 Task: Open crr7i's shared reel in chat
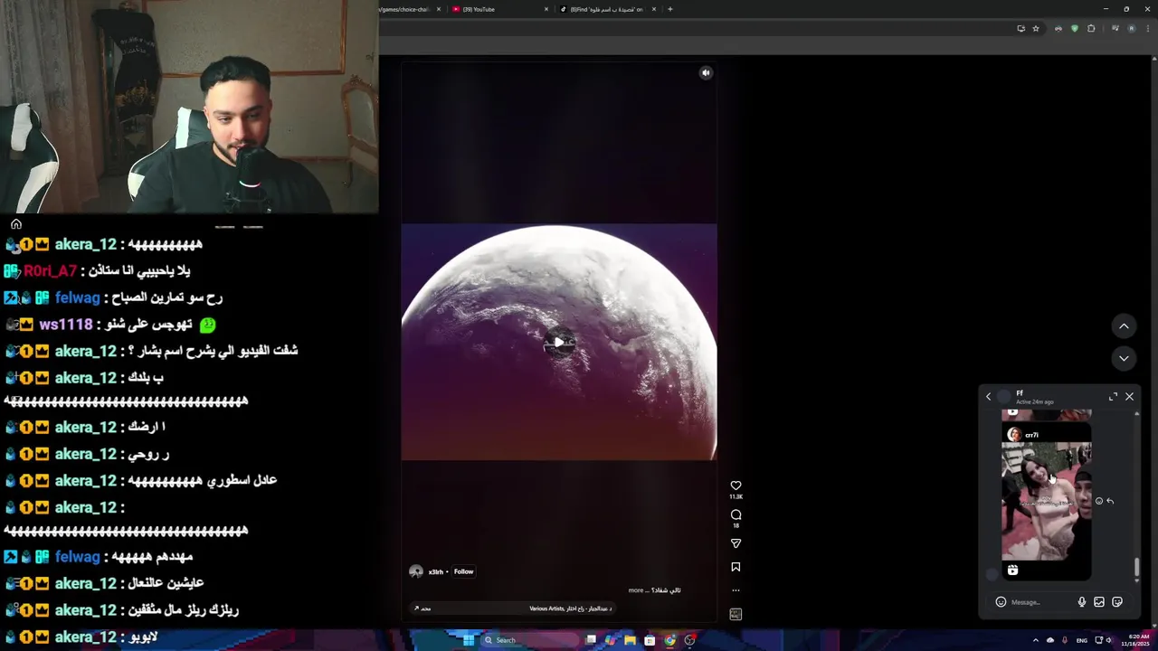[1046, 501]
